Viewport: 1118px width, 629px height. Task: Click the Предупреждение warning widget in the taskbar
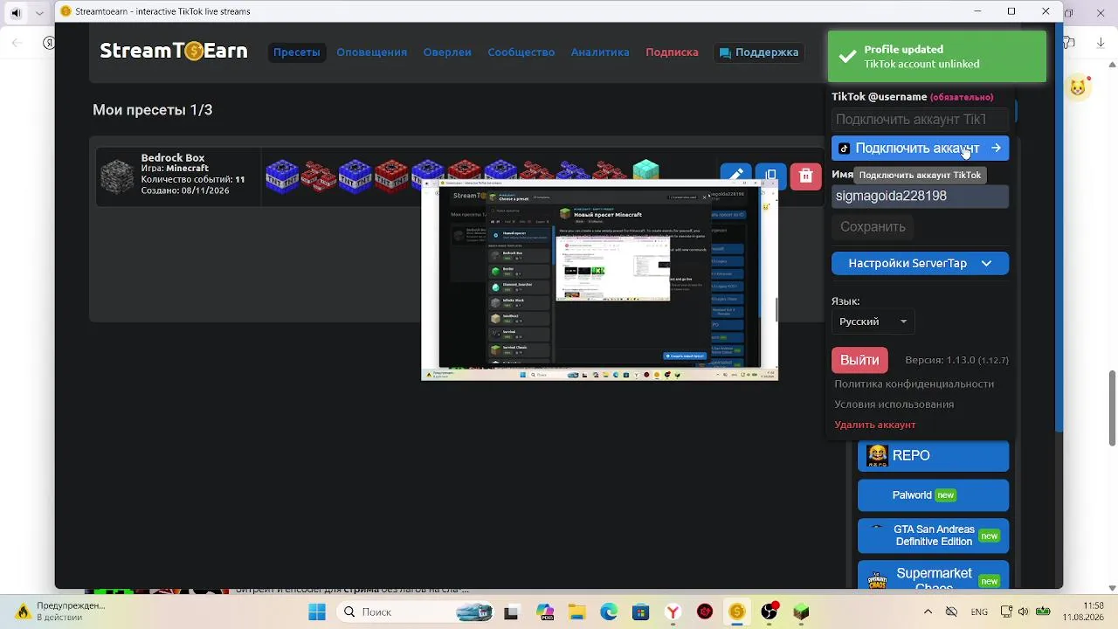[59, 612]
